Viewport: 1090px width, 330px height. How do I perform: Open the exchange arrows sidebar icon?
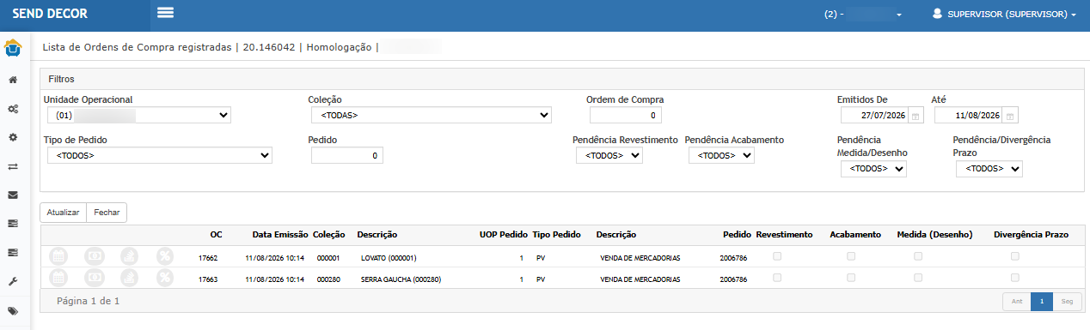coord(13,166)
